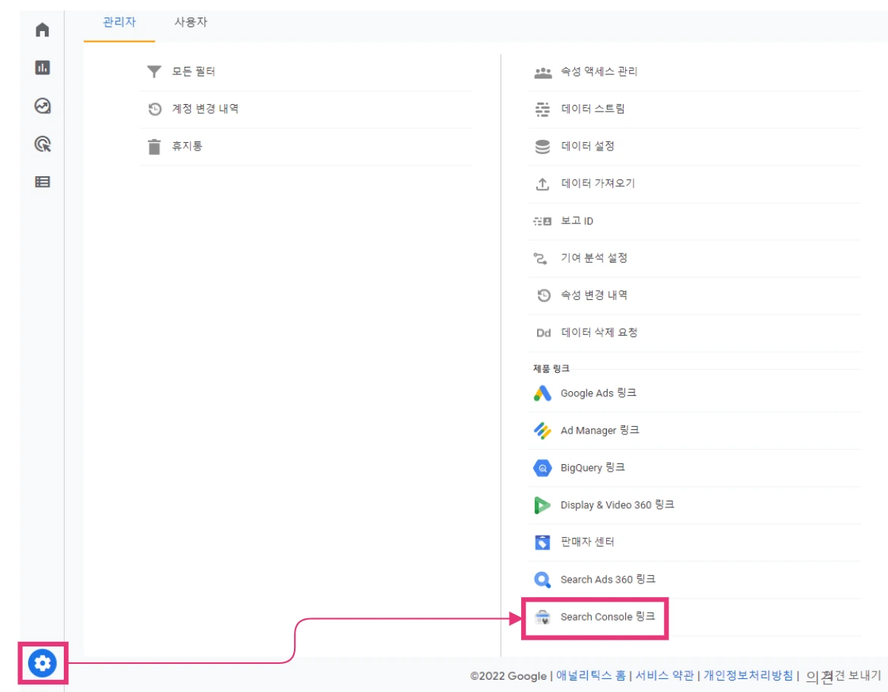The height and width of the screenshot is (692, 888).
Task: Click the 데이터 스트림 stream icon
Action: tap(542, 109)
